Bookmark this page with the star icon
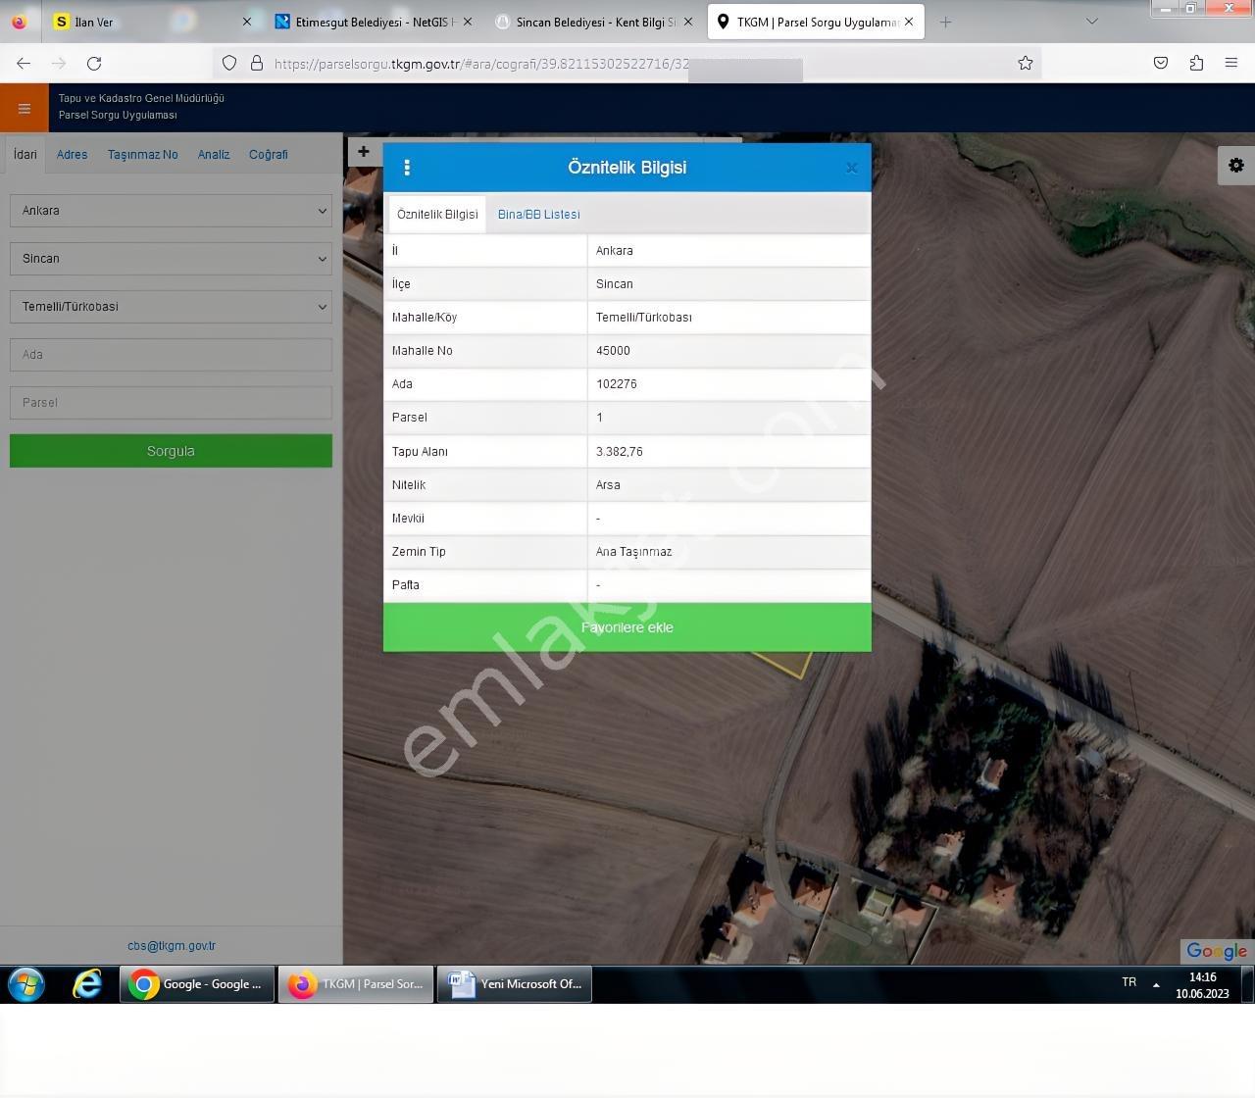 (x=1026, y=63)
